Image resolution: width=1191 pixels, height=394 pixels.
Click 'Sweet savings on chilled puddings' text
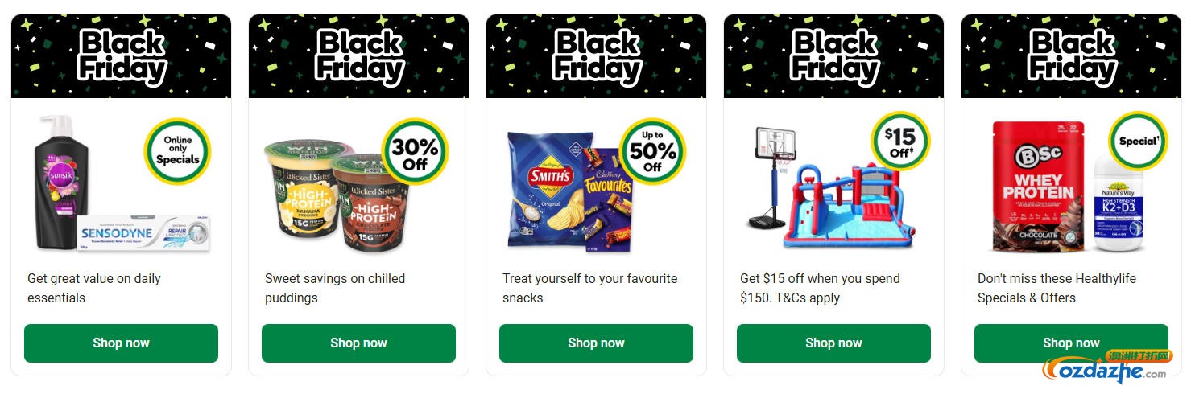point(335,288)
